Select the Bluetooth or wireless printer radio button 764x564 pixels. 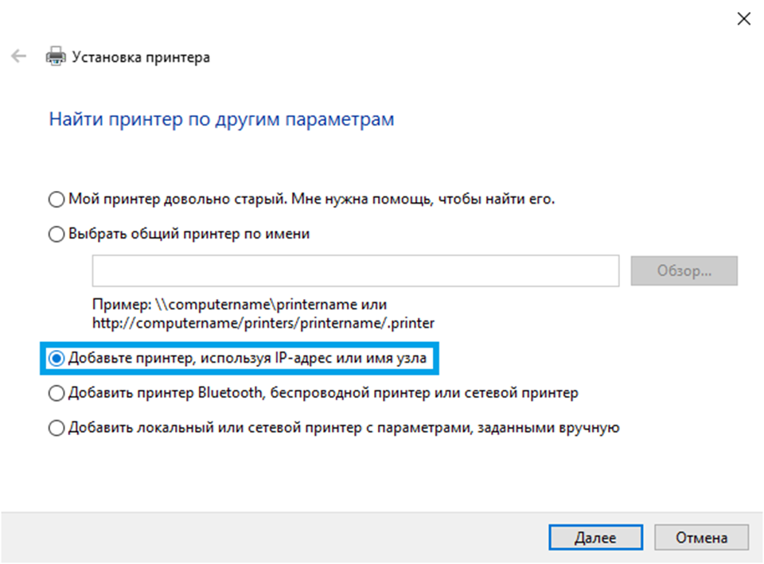(57, 393)
